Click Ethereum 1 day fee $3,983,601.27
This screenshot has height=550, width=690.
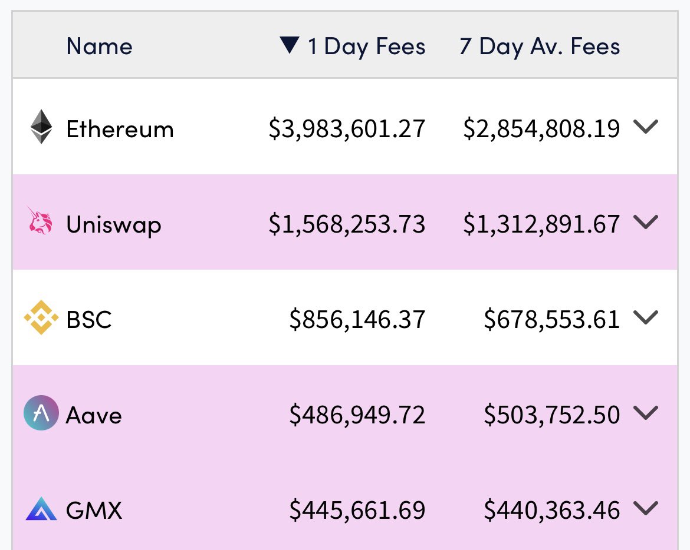(x=347, y=129)
